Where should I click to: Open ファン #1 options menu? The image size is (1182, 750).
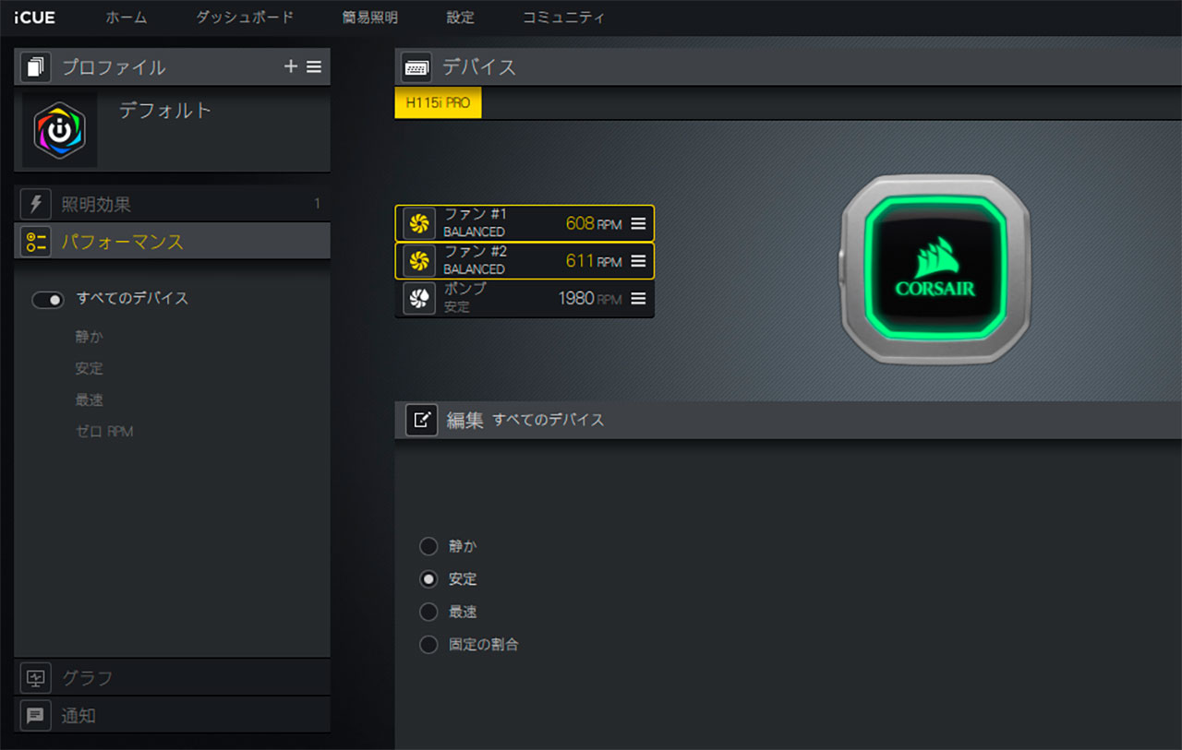click(x=638, y=223)
